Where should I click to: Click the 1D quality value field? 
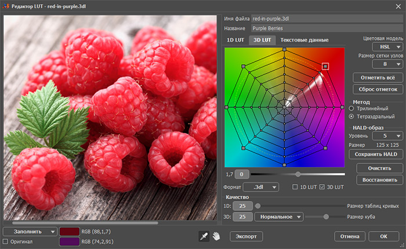[242, 206]
